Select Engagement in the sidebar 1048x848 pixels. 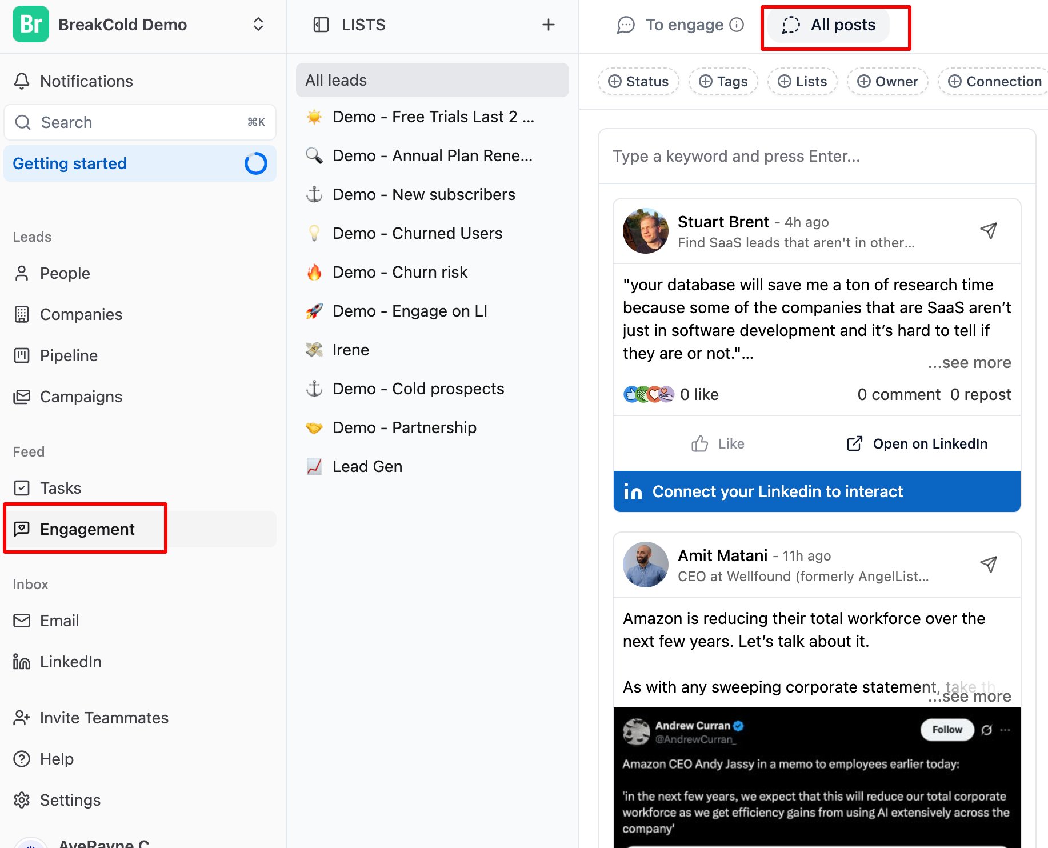point(140,529)
